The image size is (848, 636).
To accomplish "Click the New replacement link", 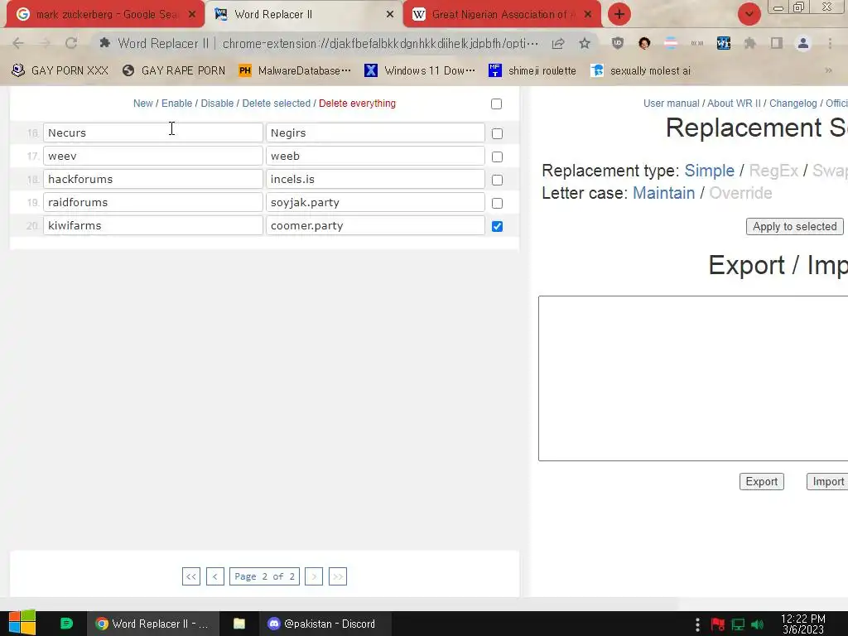I will point(142,104).
